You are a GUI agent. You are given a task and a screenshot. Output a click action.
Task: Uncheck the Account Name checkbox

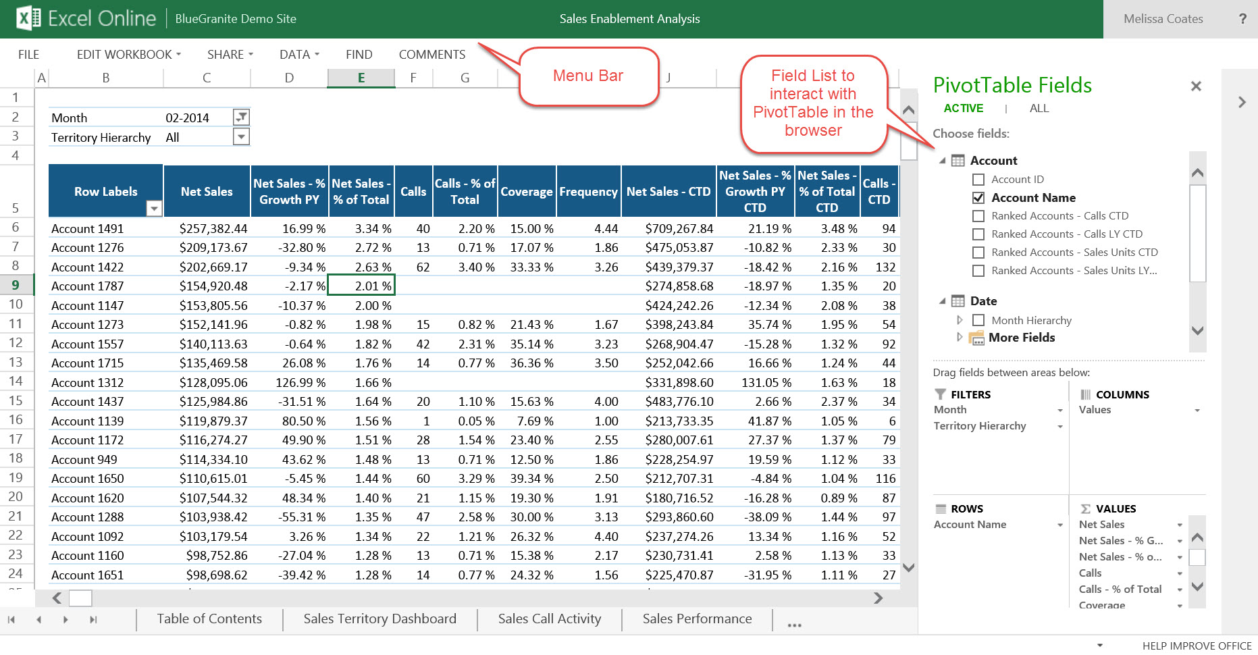(x=978, y=197)
